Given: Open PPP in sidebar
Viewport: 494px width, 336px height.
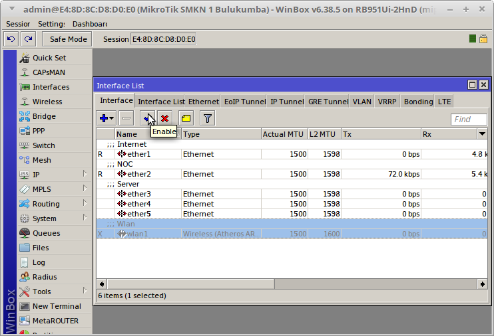Looking at the screenshot, I should [x=55, y=131].
